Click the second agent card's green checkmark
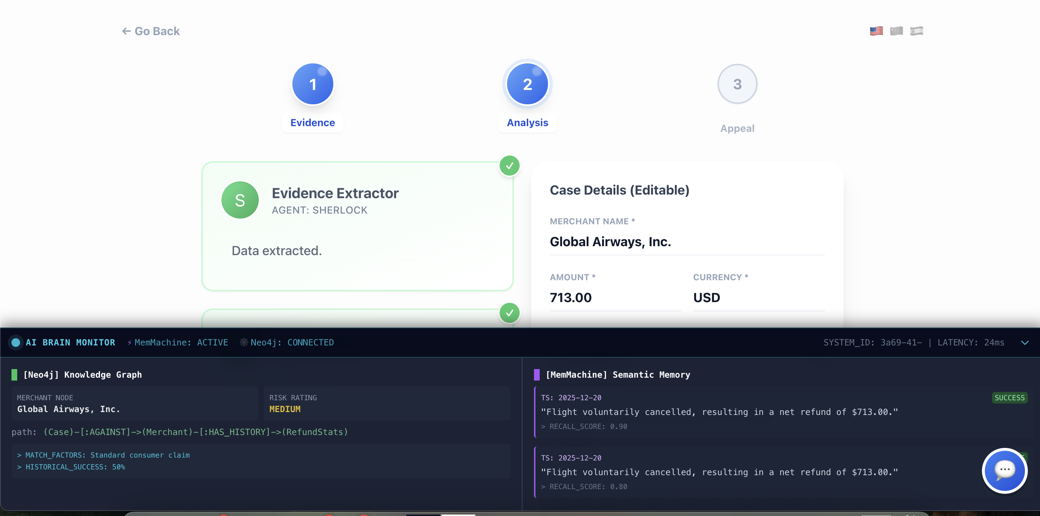This screenshot has height=516, width=1040. point(510,312)
